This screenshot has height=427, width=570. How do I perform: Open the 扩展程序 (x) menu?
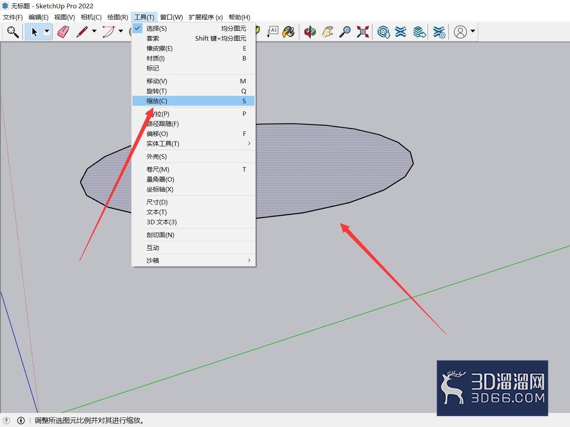[206, 17]
